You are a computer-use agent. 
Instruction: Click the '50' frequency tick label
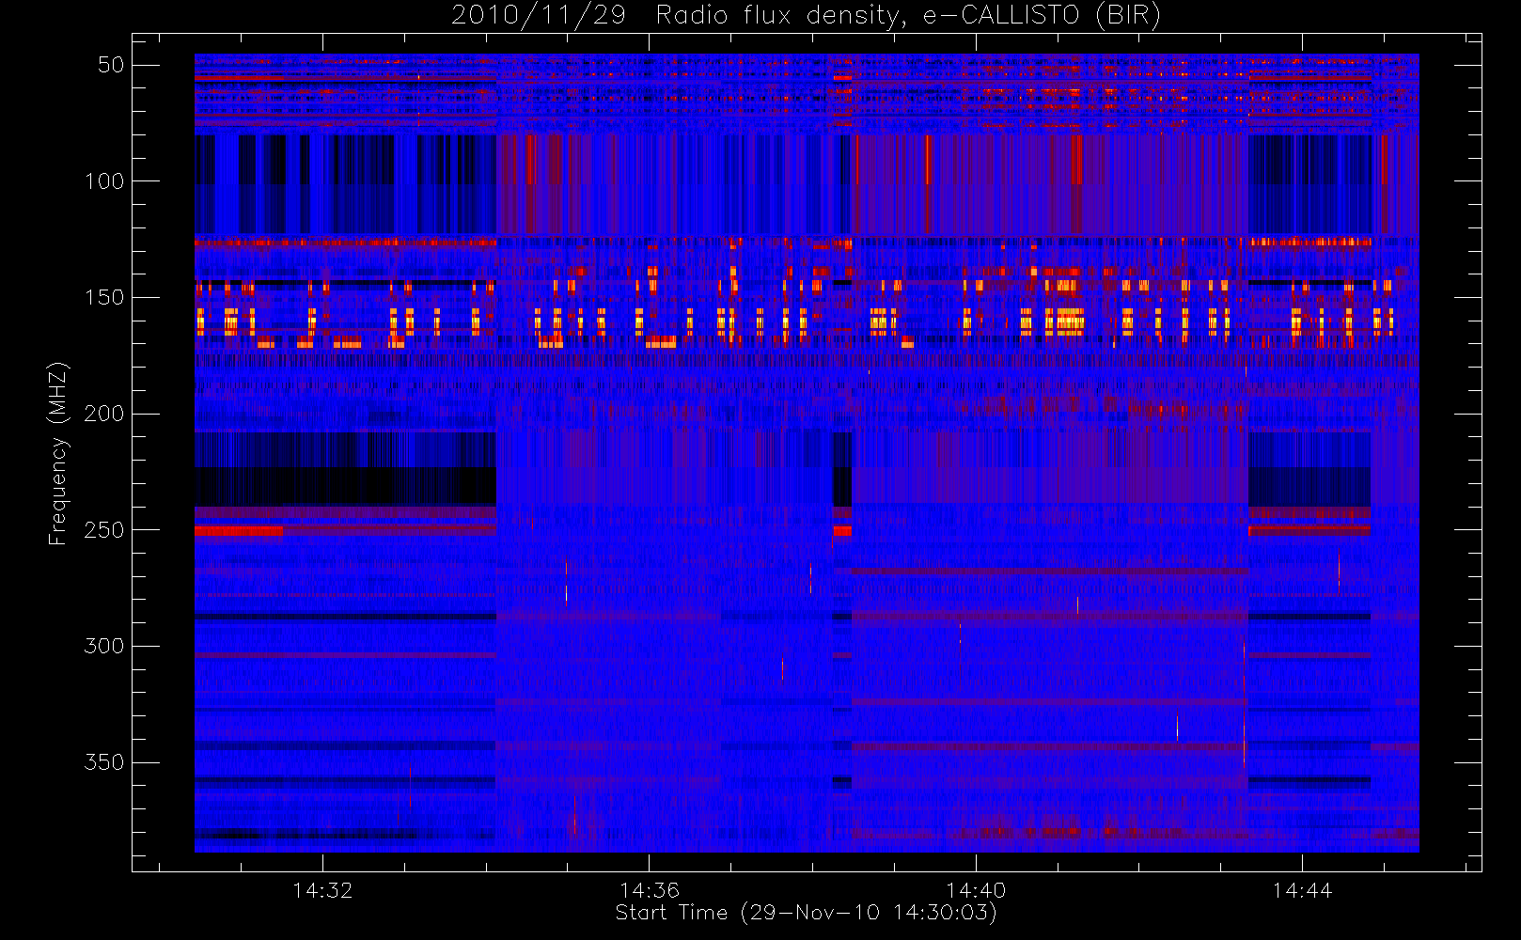click(111, 65)
